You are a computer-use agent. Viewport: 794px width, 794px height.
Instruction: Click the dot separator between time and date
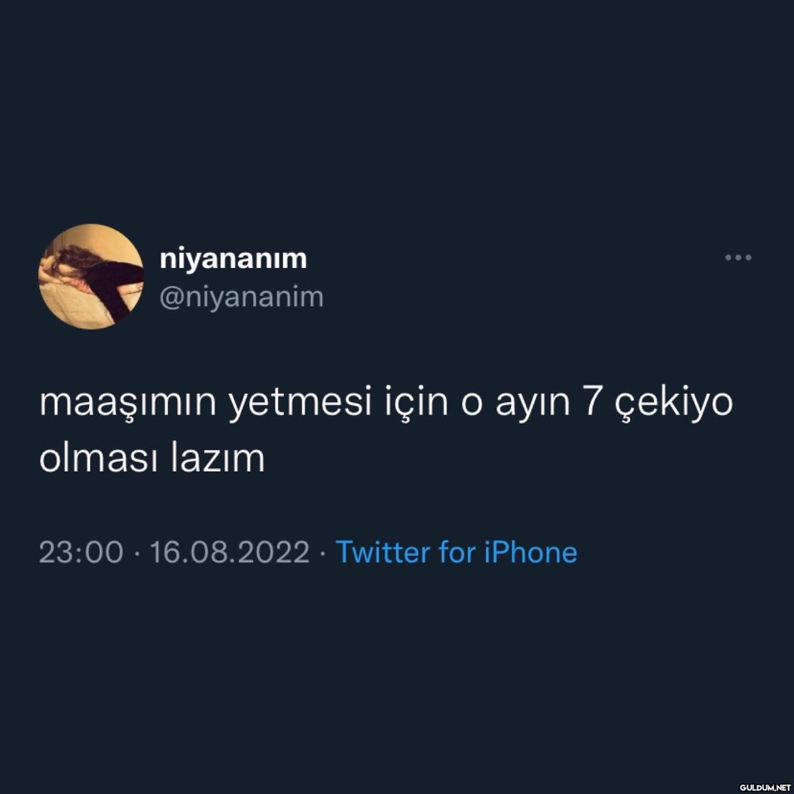click(x=136, y=553)
